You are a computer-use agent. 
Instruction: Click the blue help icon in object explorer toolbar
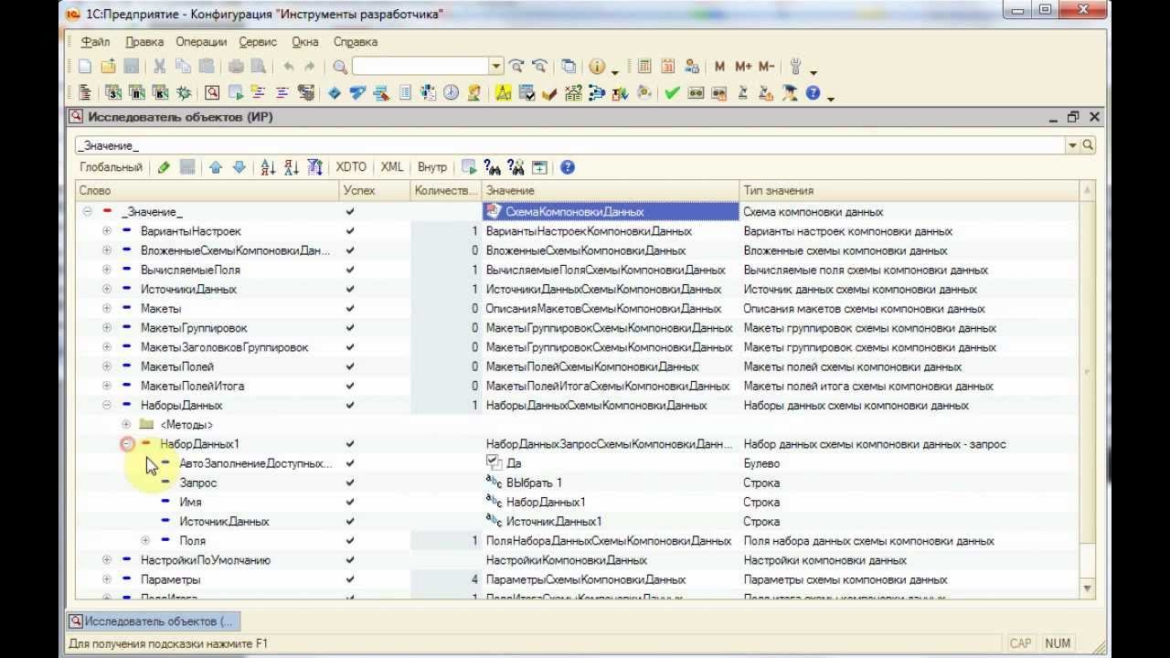(568, 167)
